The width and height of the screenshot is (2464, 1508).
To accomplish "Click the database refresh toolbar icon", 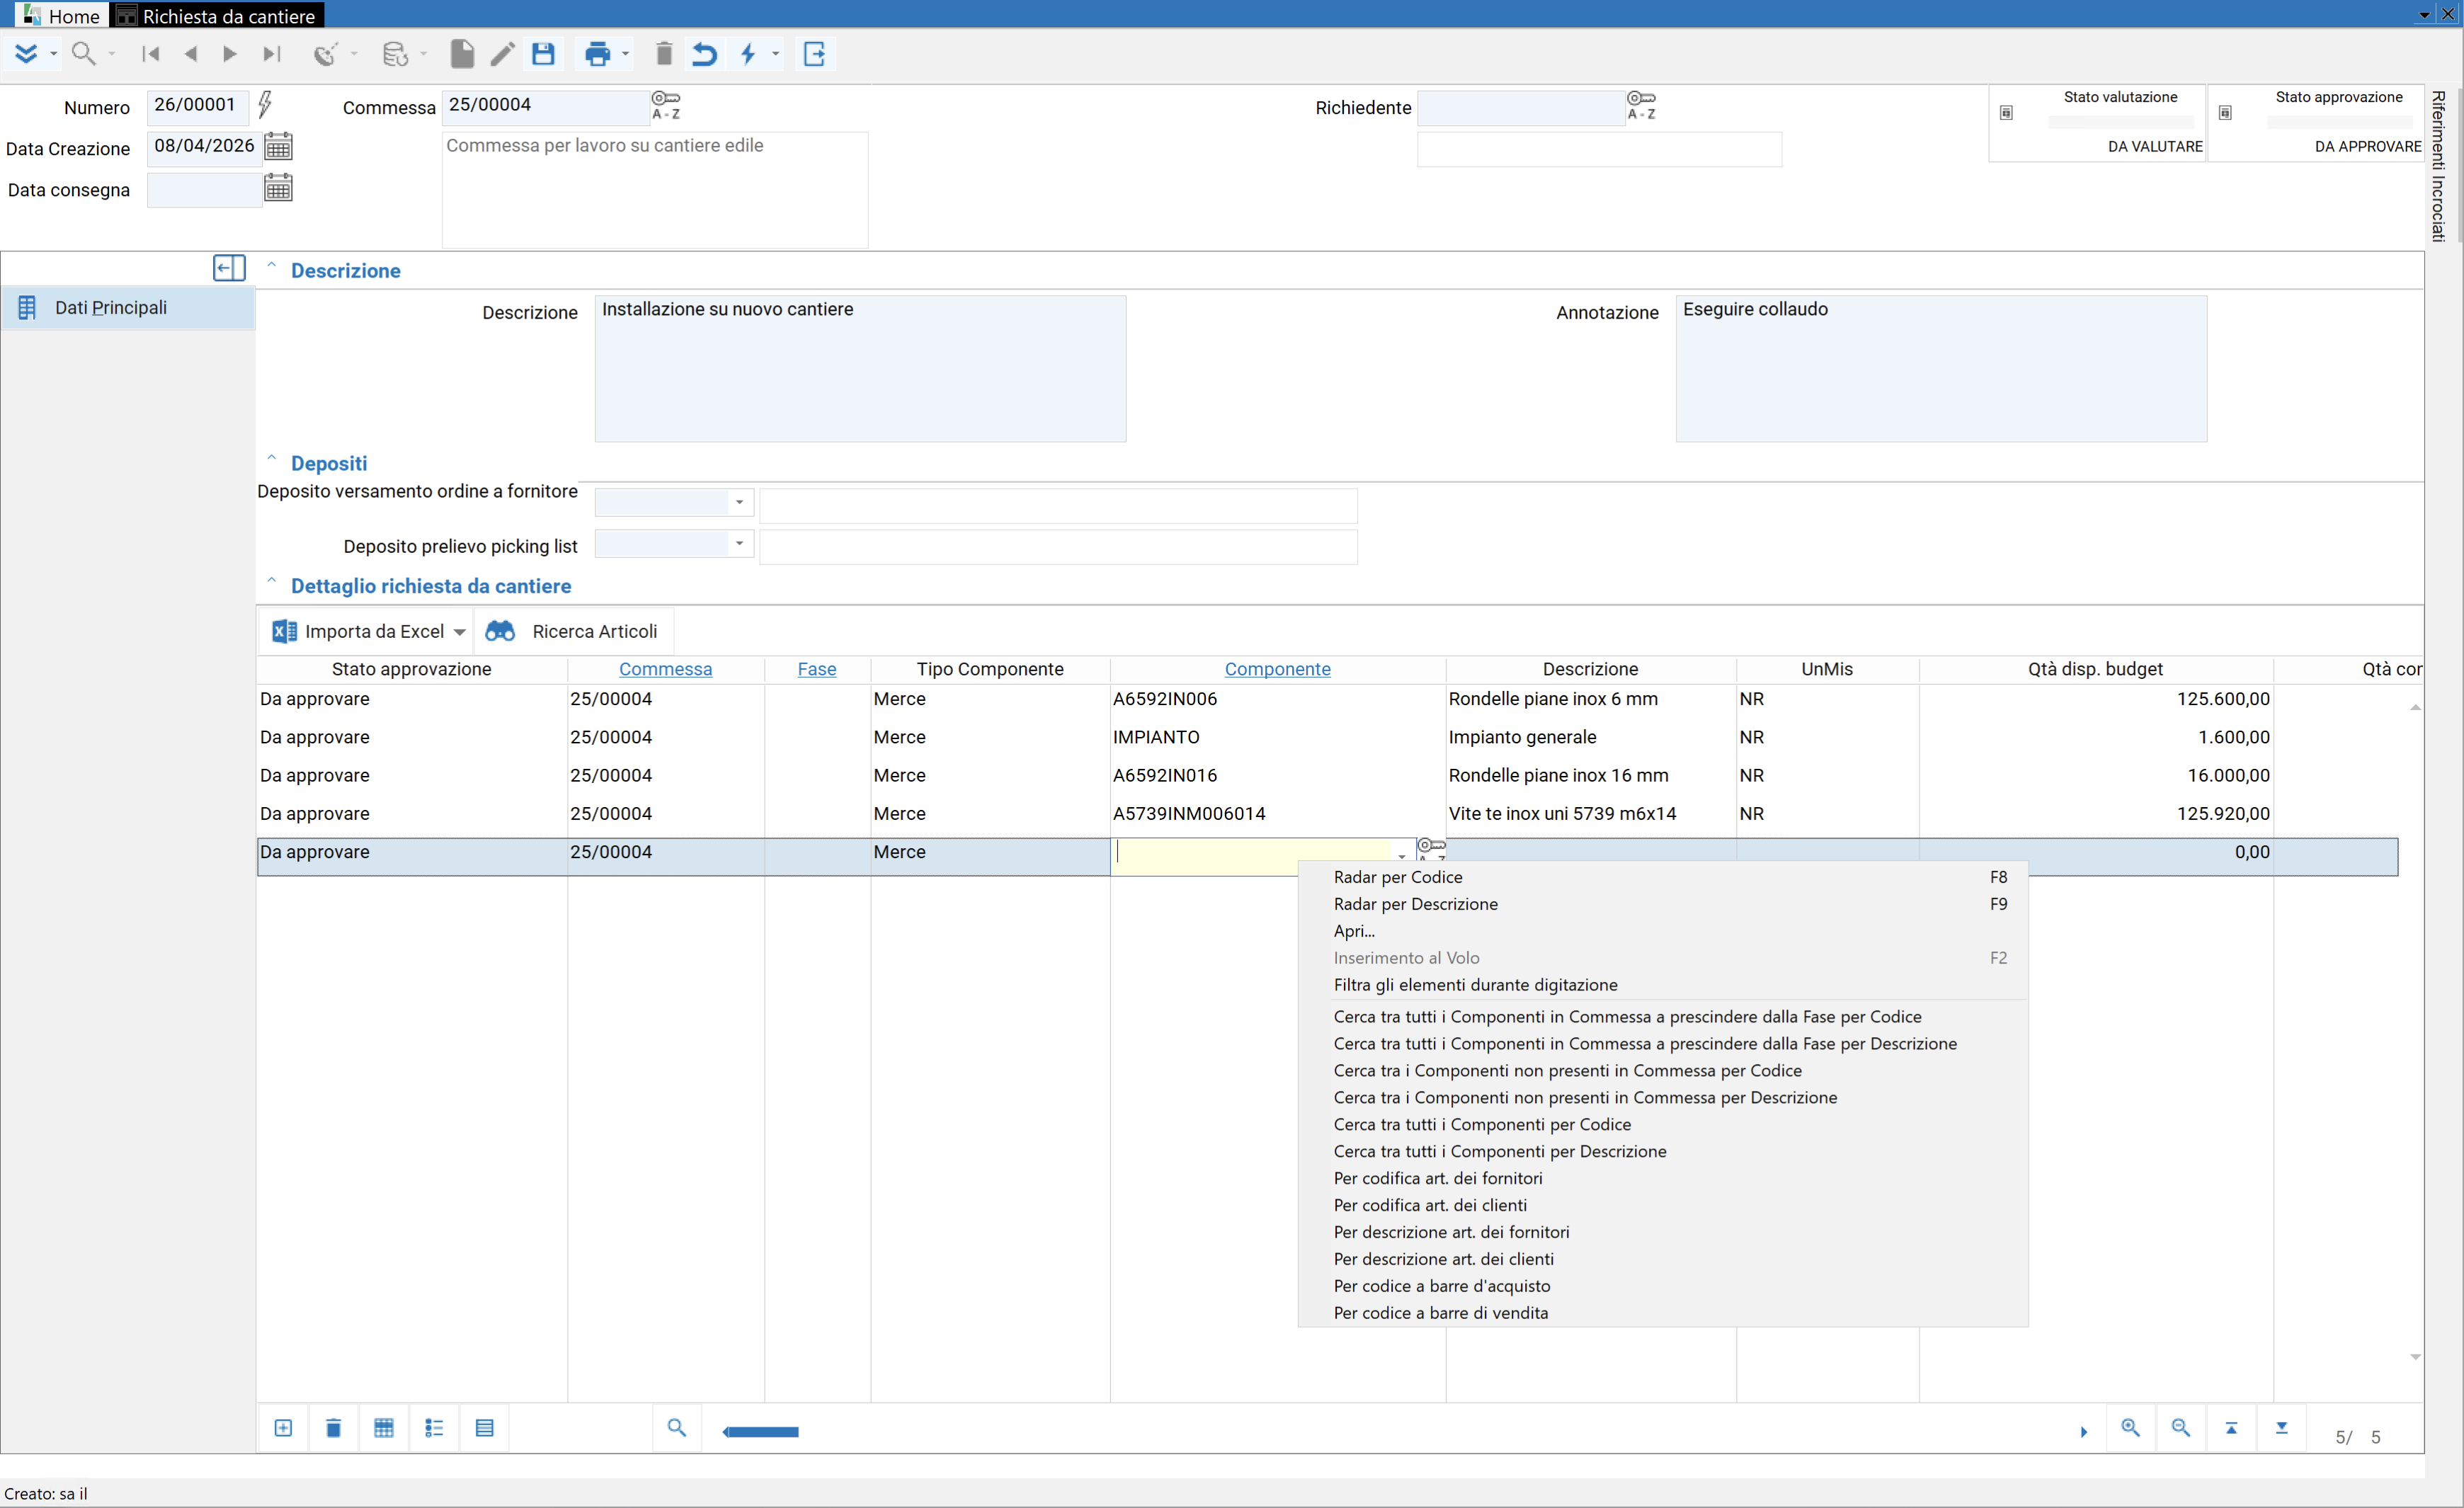I will [395, 54].
